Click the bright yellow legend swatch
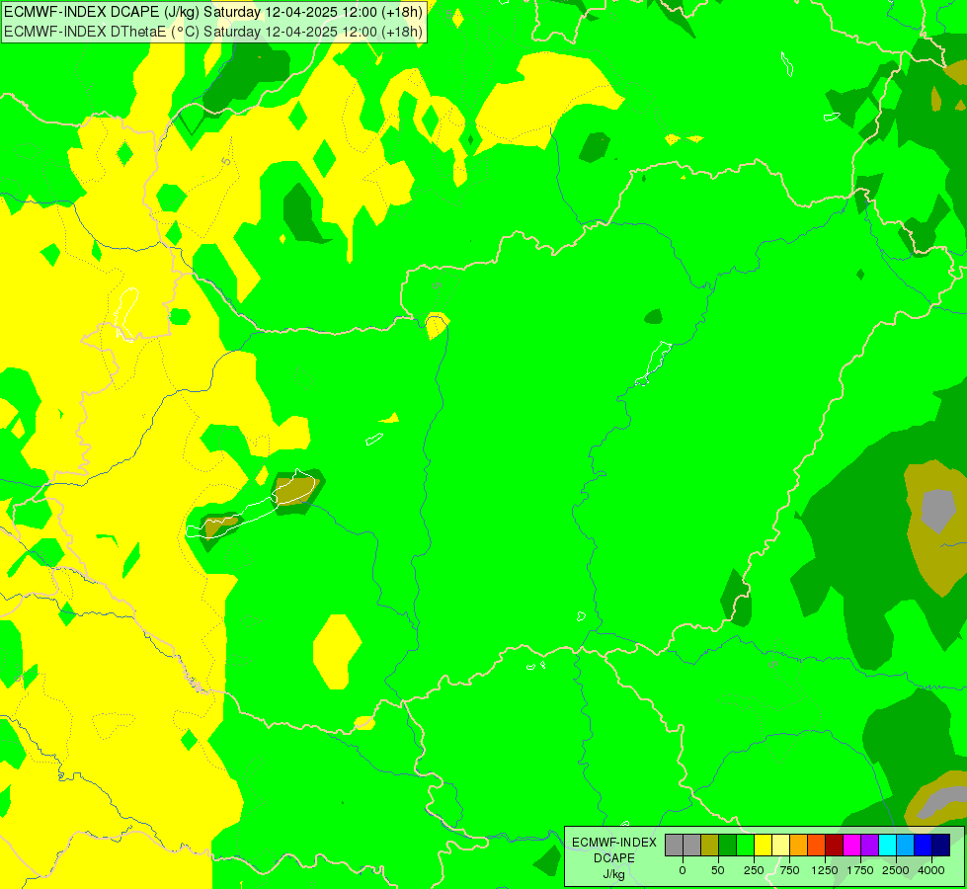The image size is (967, 889). point(763,846)
